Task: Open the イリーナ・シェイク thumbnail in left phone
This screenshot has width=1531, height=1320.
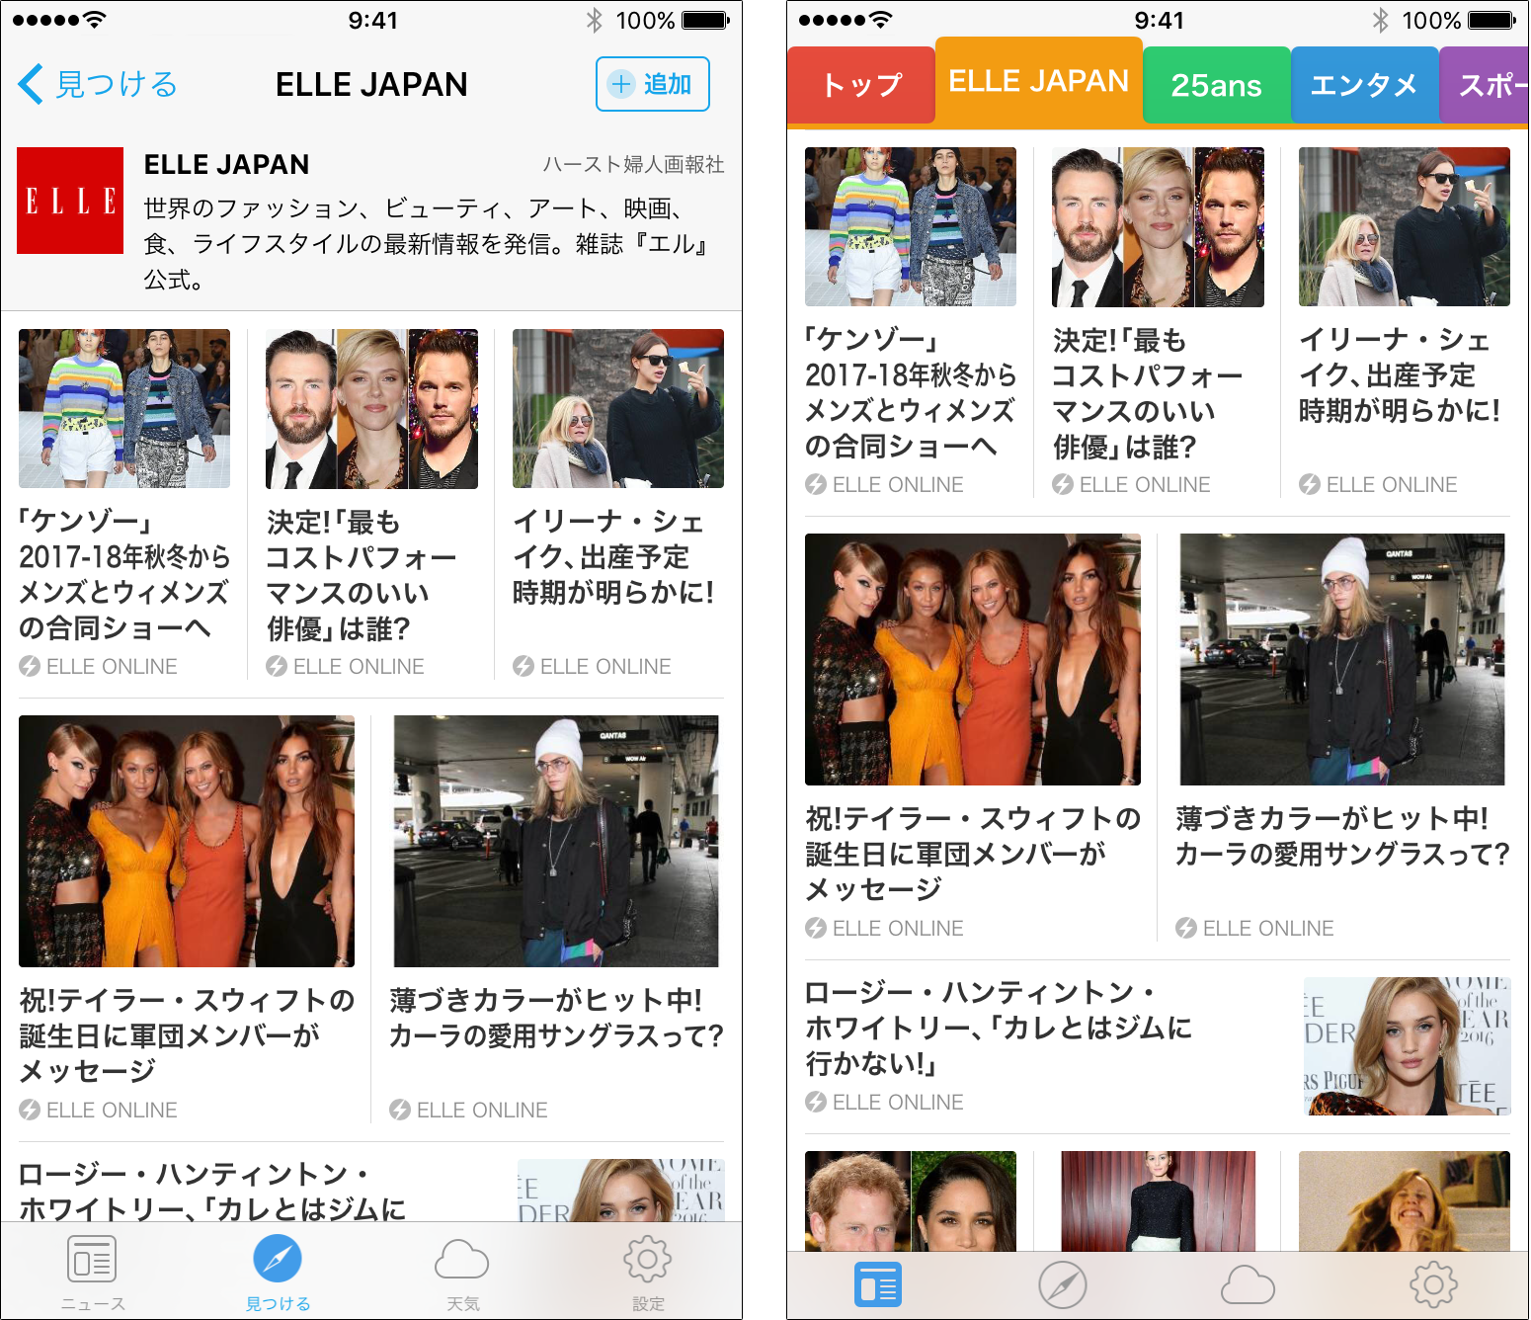Action: [x=618, y=409]
